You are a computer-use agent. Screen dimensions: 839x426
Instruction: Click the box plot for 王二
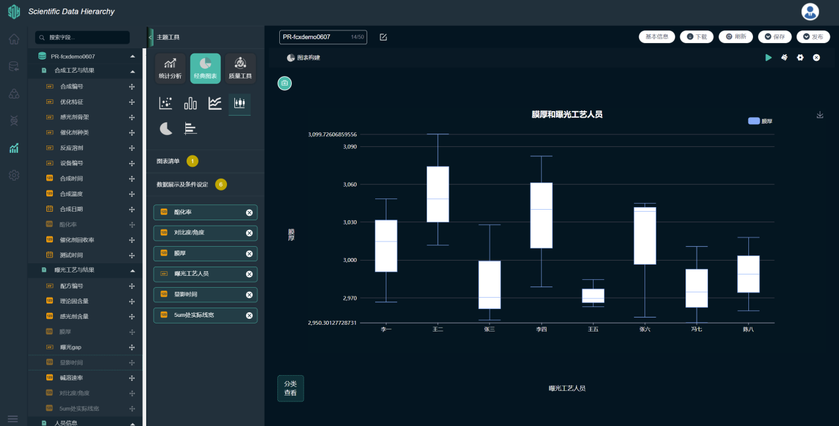point(438,194)
